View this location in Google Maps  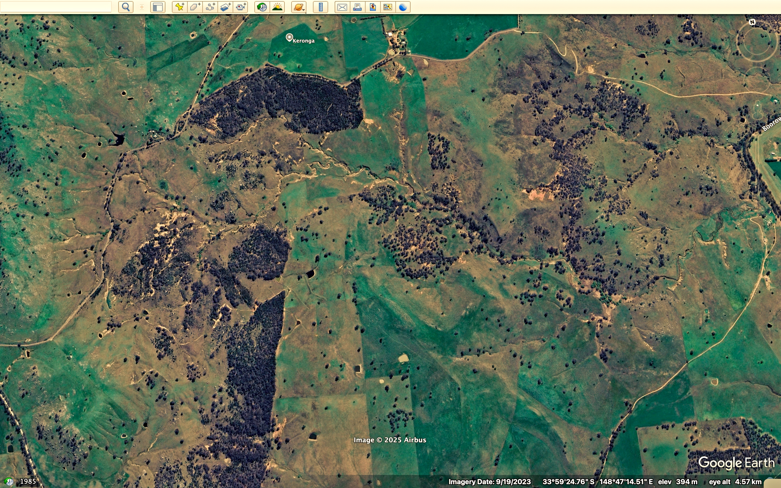coord(388,7)
